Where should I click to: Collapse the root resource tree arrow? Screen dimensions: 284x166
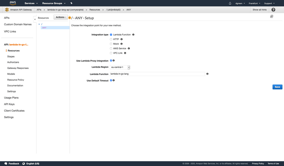click(x=39, y=24)
